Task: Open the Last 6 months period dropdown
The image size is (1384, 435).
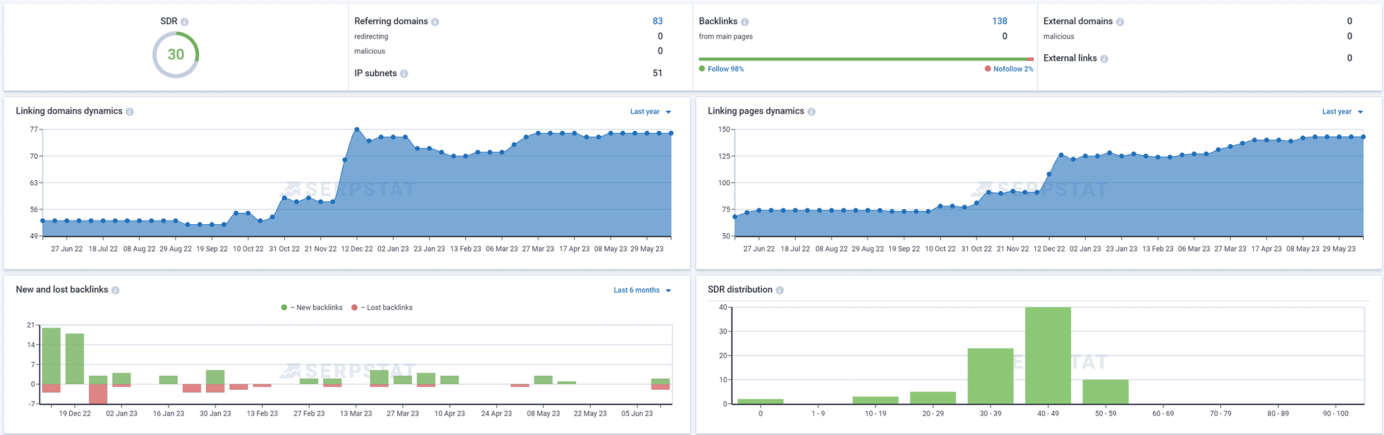Action: point(642,290)
